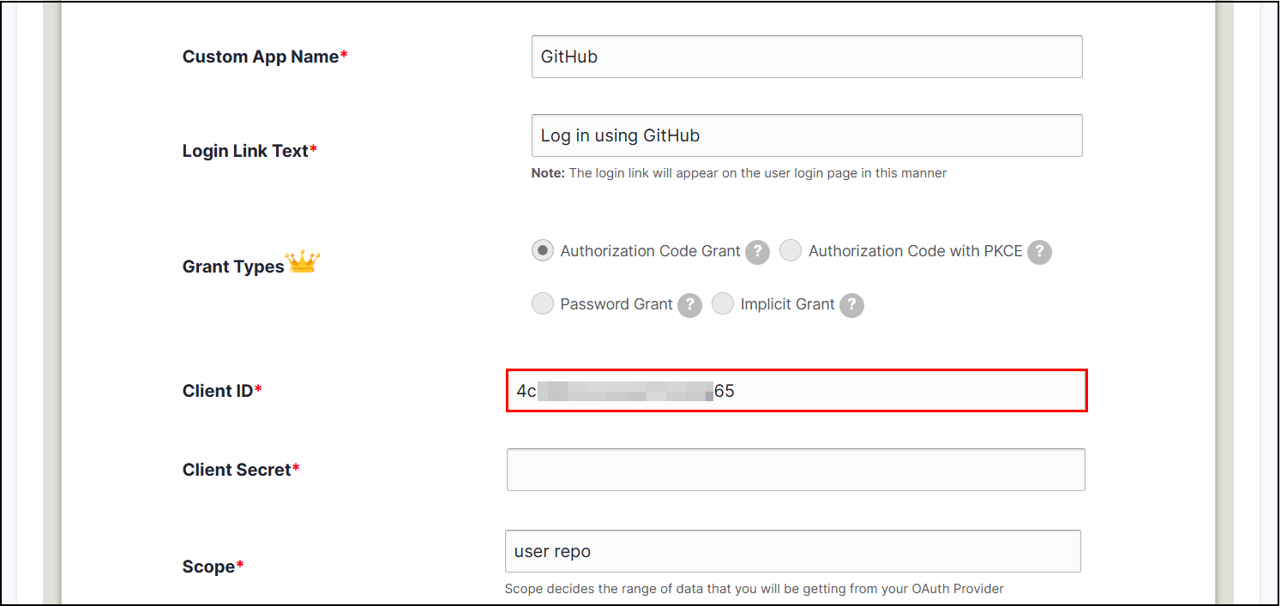Click the Grant Types label text
Screen dimensions: 1281x606
[x=233, y=267]
